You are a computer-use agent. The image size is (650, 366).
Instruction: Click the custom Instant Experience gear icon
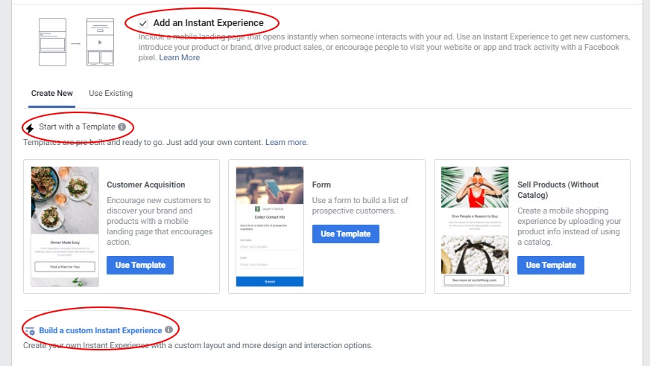(30, 331)
